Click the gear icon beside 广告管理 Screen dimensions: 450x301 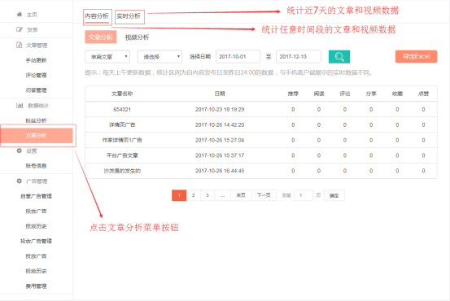20,181
